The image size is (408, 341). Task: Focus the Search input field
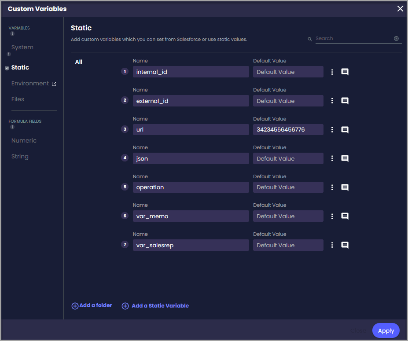(354, 38)
